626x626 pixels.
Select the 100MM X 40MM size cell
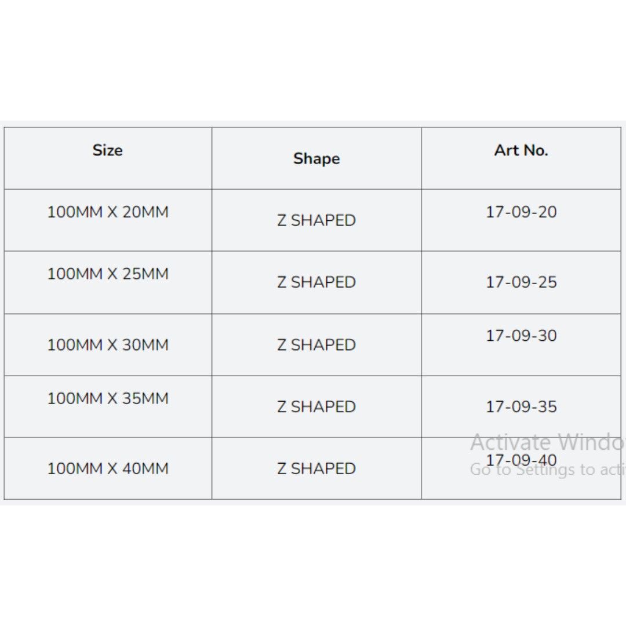click(x=108, y=468)
